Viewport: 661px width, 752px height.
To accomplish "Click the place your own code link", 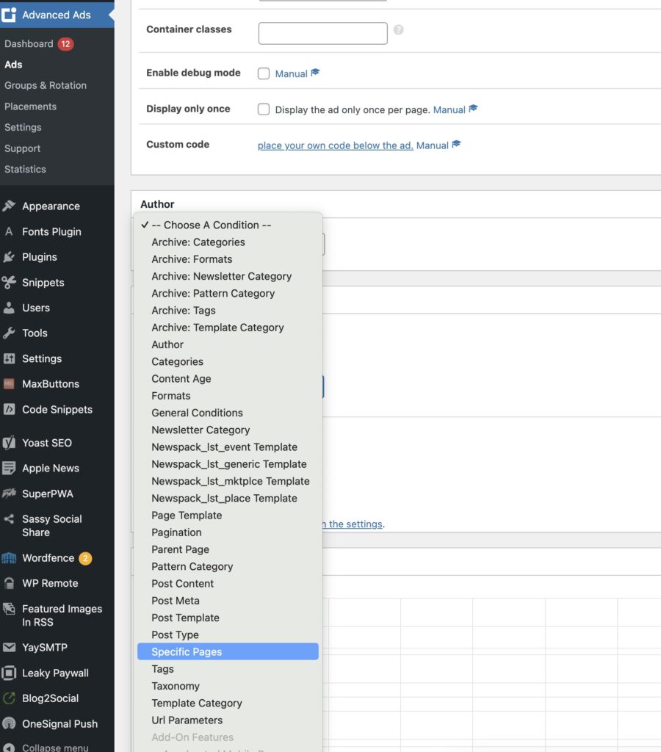I will pos(335,145).
